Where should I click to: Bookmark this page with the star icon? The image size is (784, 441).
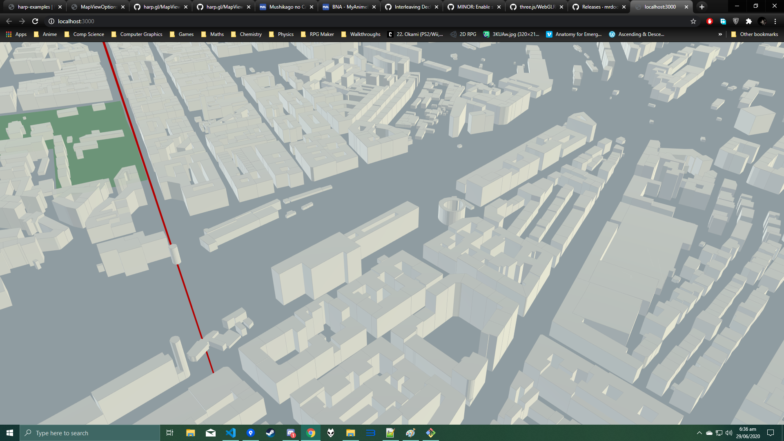tap(693, 21)
